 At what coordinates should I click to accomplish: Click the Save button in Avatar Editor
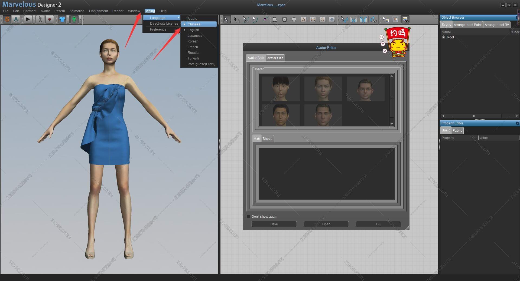tap(274, 224)
